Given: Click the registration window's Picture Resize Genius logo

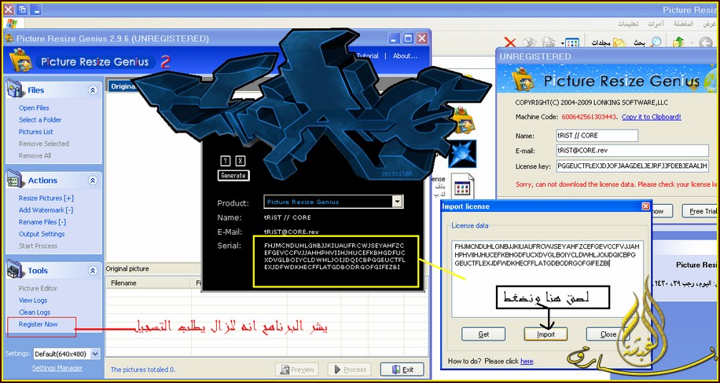Looking at the screenshot, I should (x=522, y=80).
